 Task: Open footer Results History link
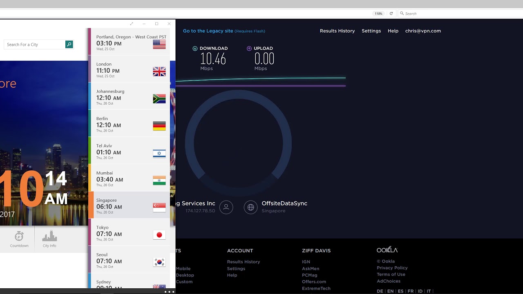point(244,262)
